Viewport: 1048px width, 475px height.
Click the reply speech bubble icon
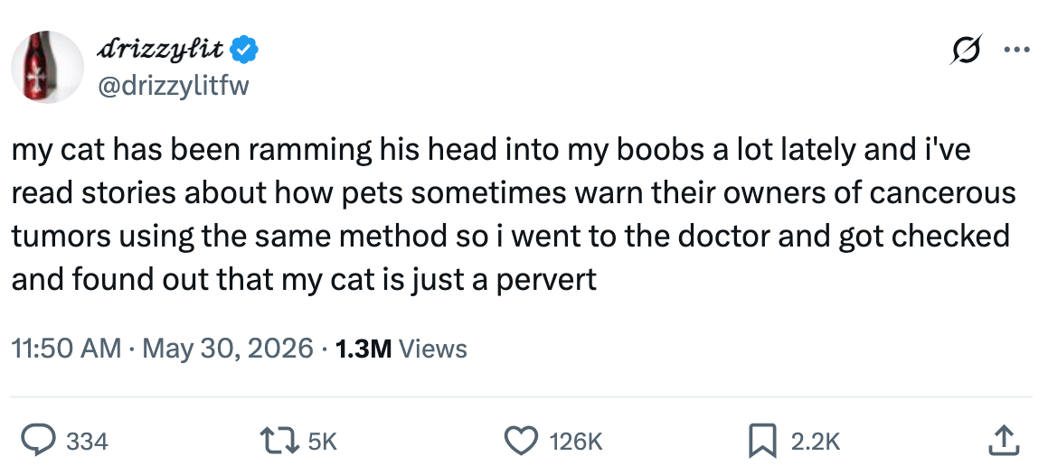pos(38,441)
